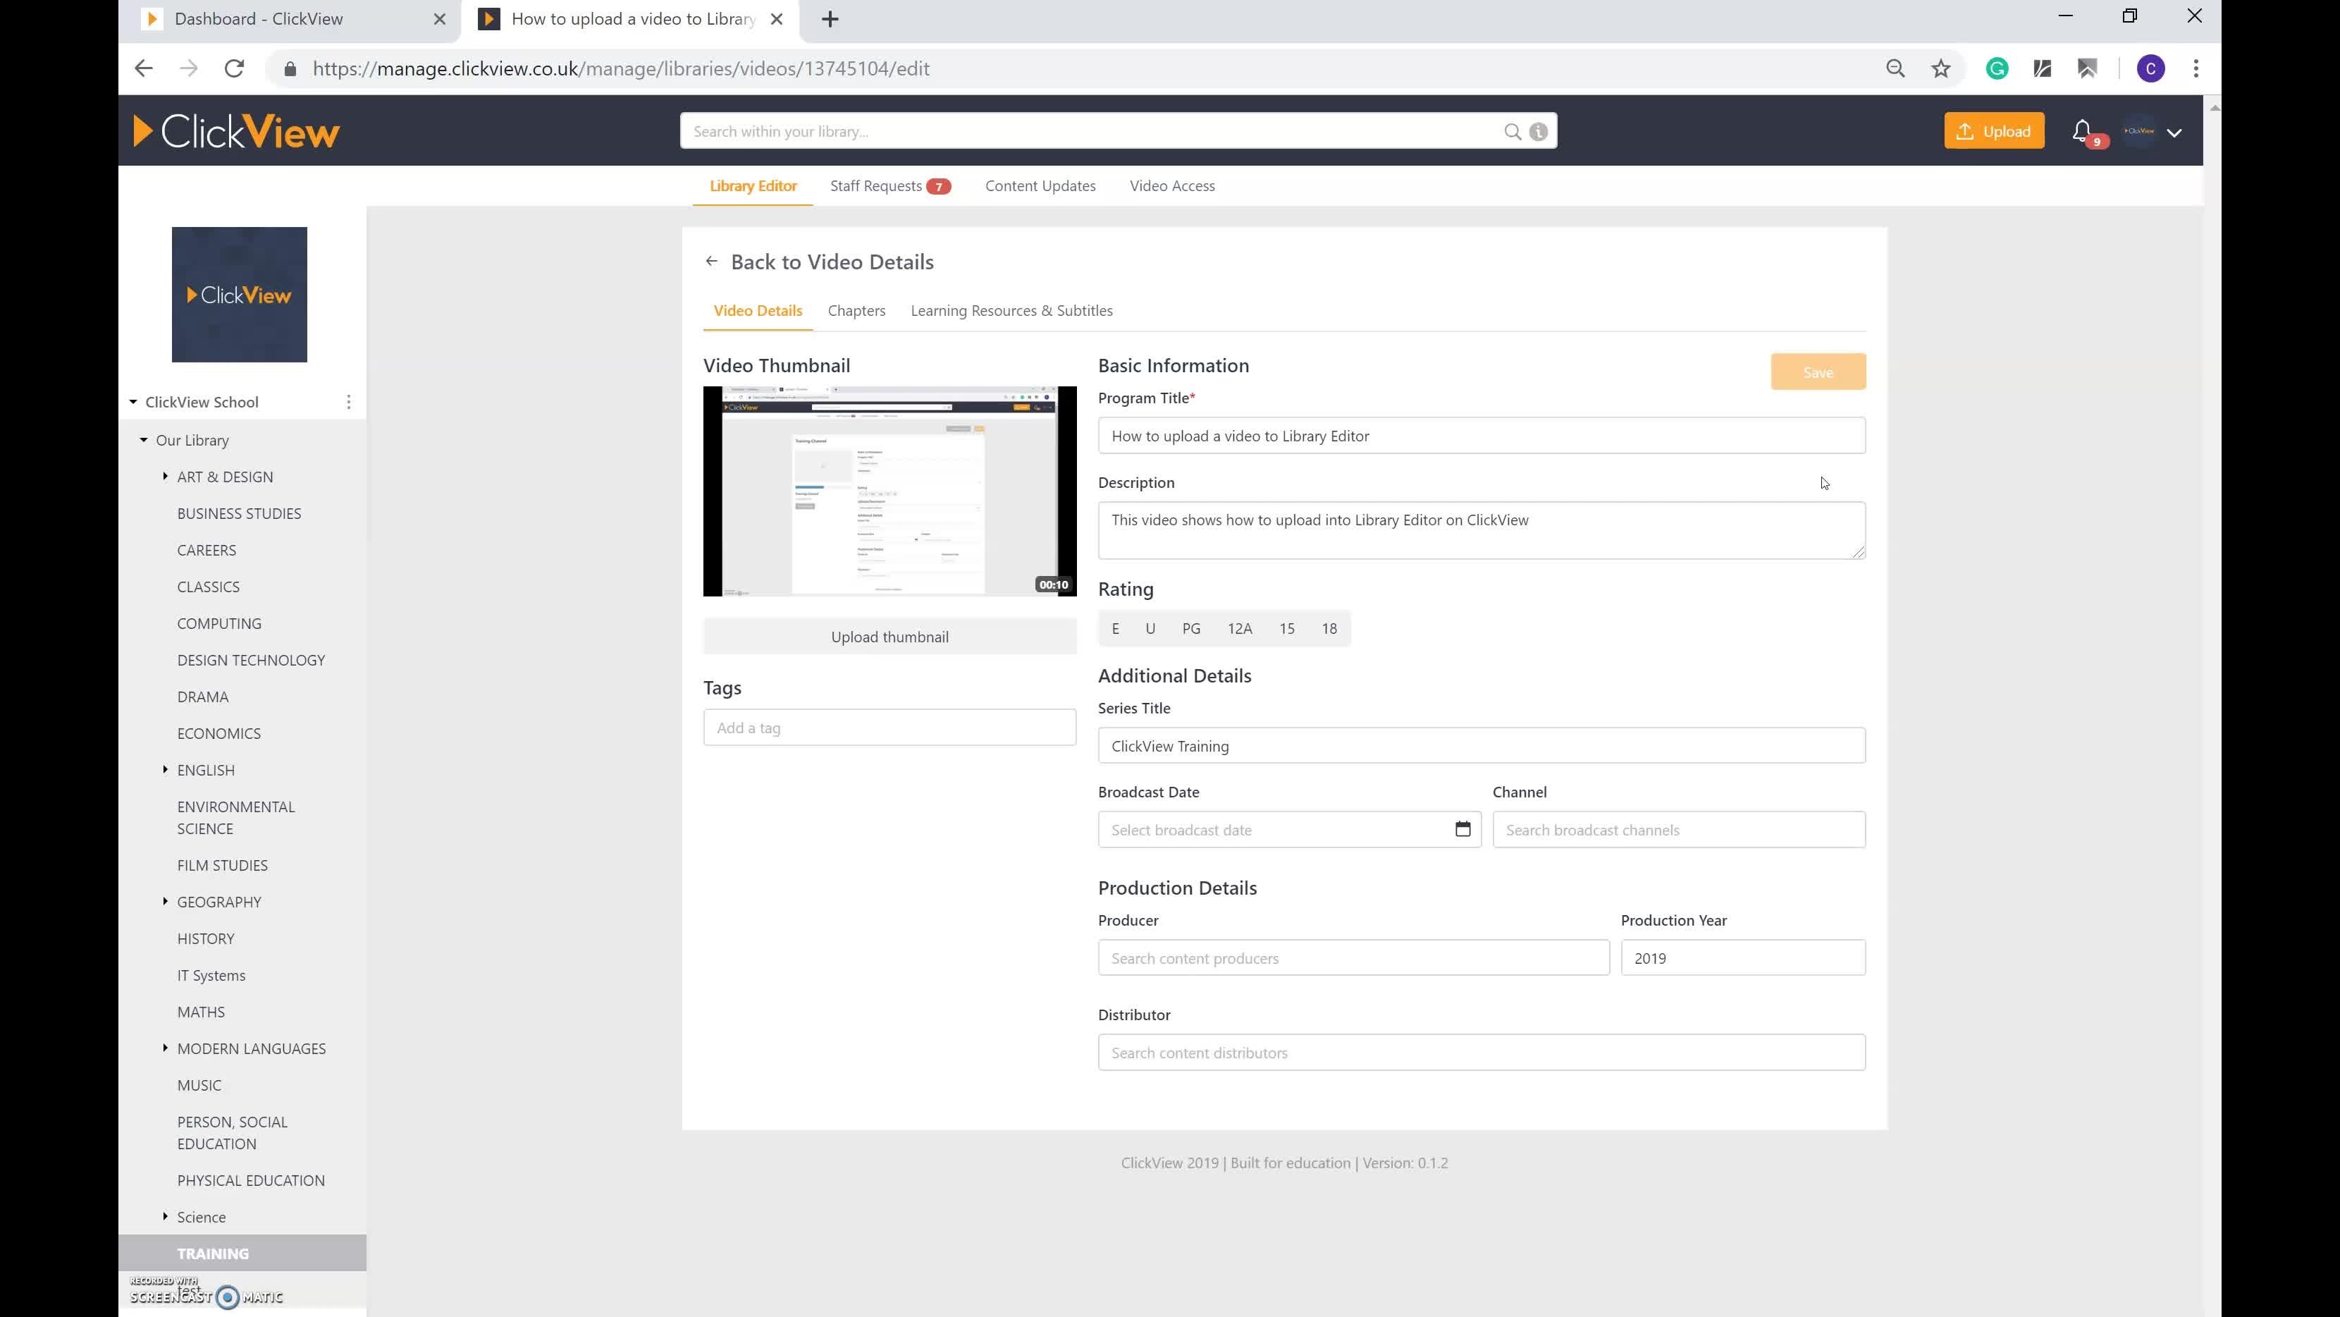Open the Channel search combo box
Screen dimensions: 2340x1317
coord(1679,830)
